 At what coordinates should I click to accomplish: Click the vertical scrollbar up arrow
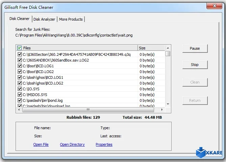tap(168, 48)
